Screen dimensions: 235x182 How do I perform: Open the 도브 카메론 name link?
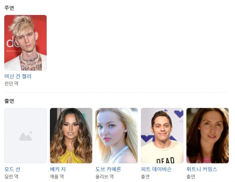click(x=108, y=169)
